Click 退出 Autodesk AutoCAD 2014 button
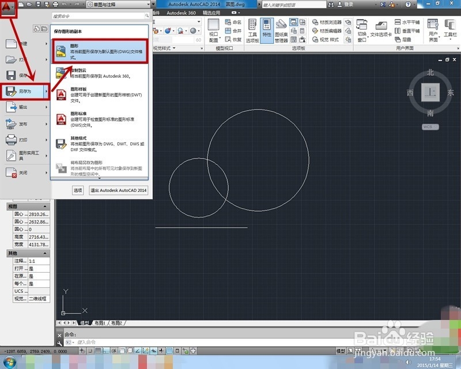 point(118,190)
